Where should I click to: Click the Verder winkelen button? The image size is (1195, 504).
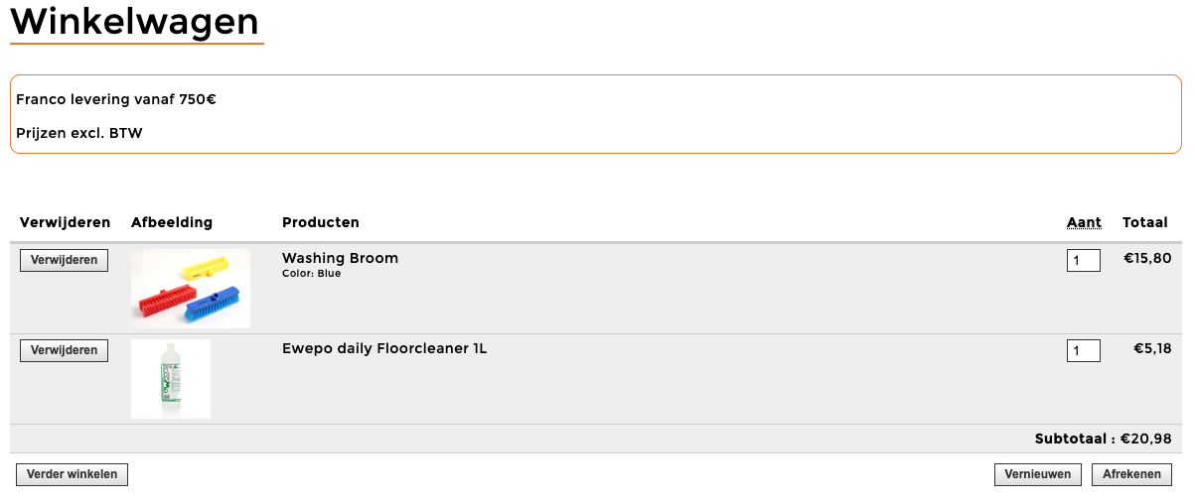pos(72,474)
